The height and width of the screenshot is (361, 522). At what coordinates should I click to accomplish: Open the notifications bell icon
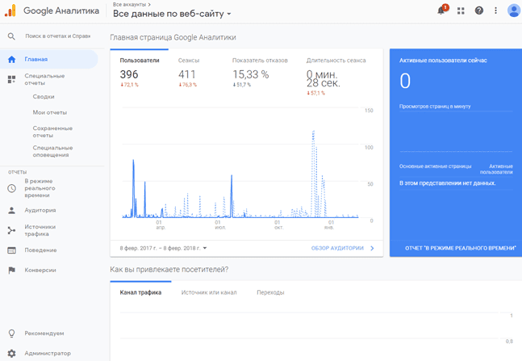(x=441, y=10)
